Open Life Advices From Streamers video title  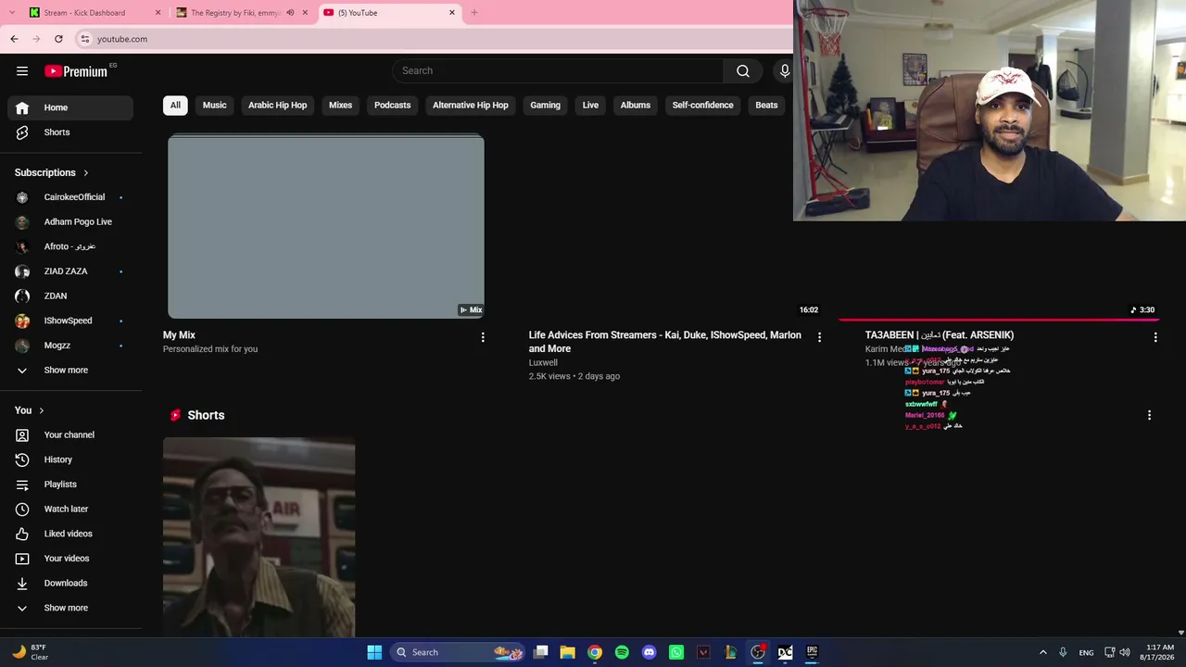tap(664, 342)
